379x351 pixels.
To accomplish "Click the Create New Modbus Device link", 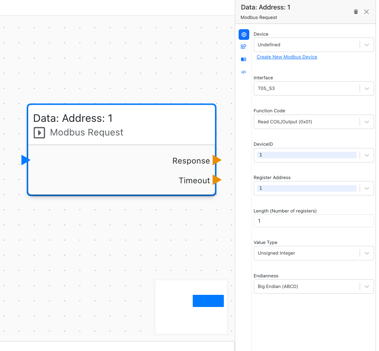I will pos(287,57).
